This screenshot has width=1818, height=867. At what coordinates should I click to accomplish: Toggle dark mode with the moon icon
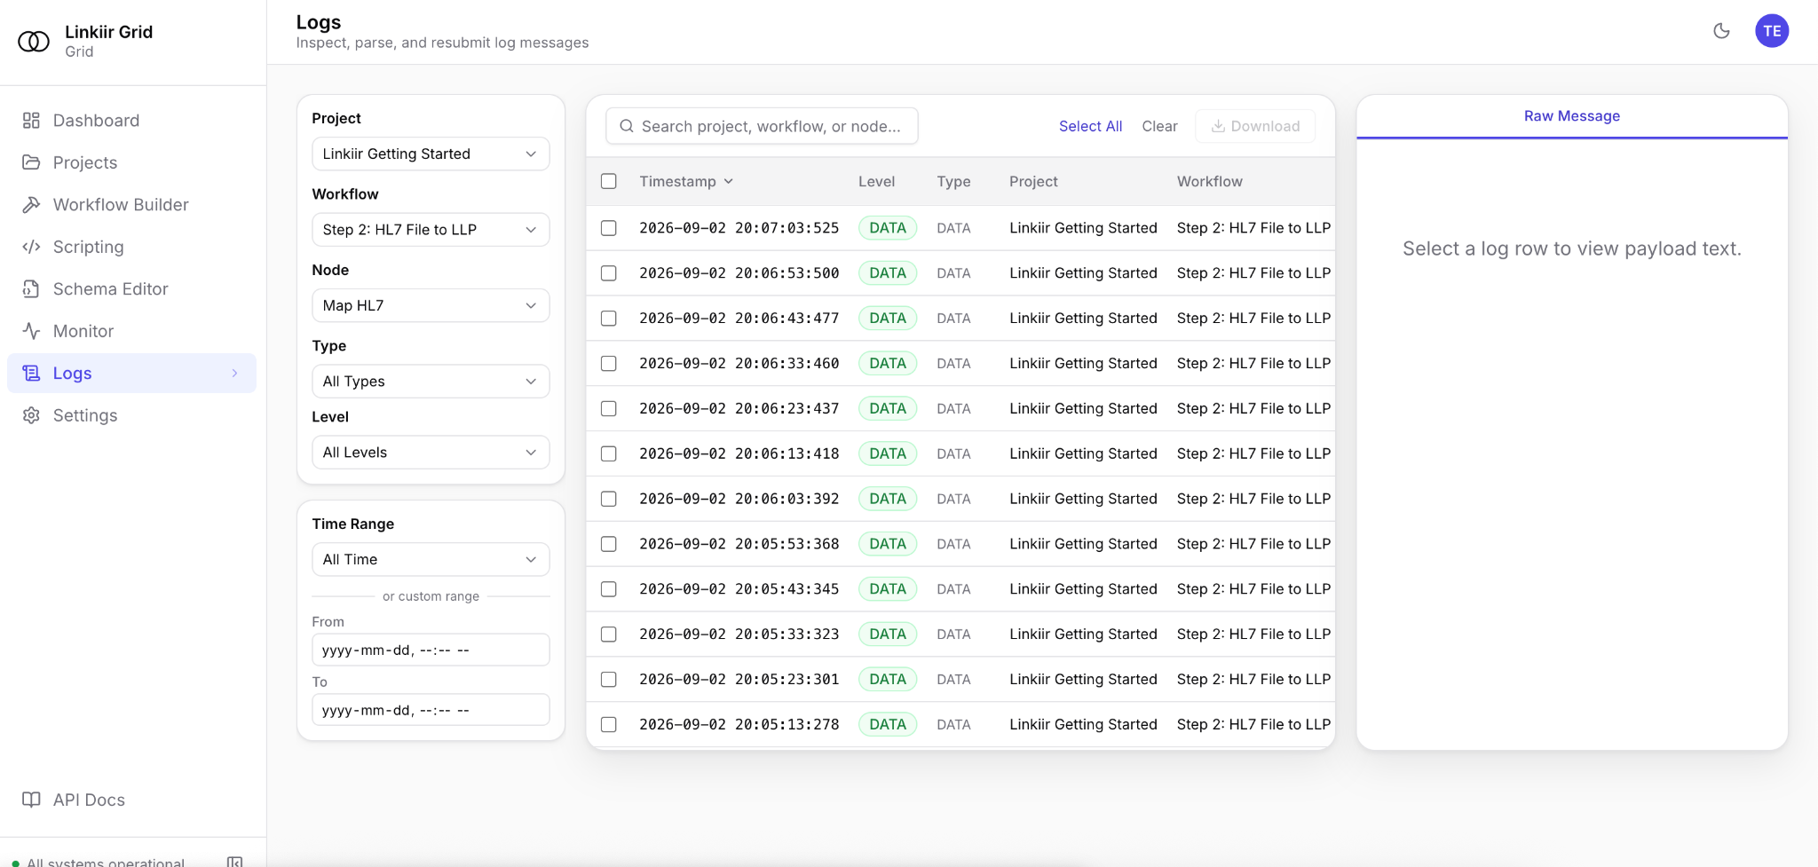1721,31
